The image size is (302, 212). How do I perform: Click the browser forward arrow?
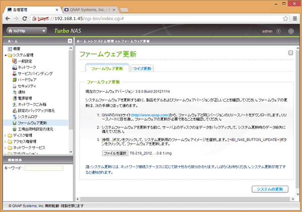pos(16,19)
